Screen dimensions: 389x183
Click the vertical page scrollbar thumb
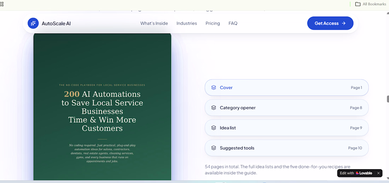[388, 99]
